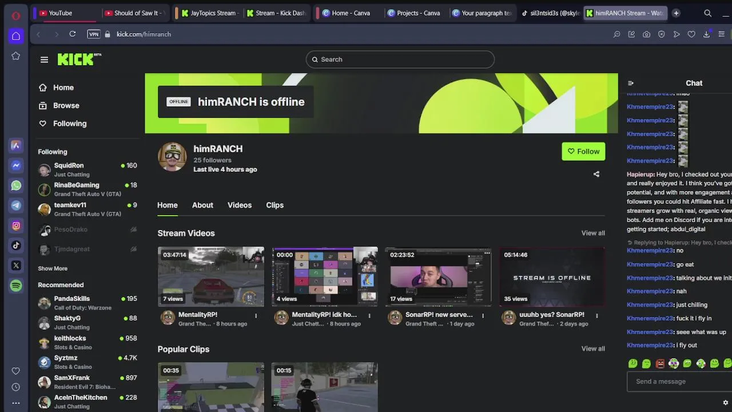Open Opera sidebar history clock
Viewport: 732px width, 412px height.
(x=15, y=387)
